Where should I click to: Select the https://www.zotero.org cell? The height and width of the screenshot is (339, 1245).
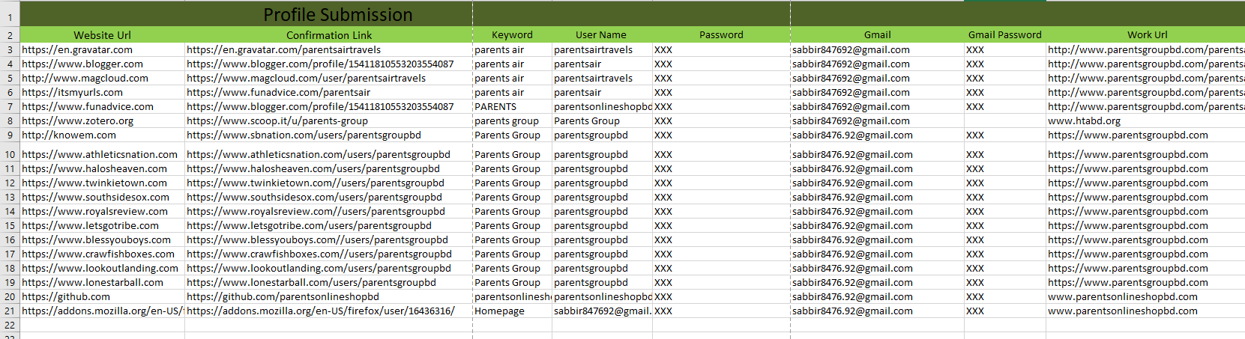(x=78, y=121)
